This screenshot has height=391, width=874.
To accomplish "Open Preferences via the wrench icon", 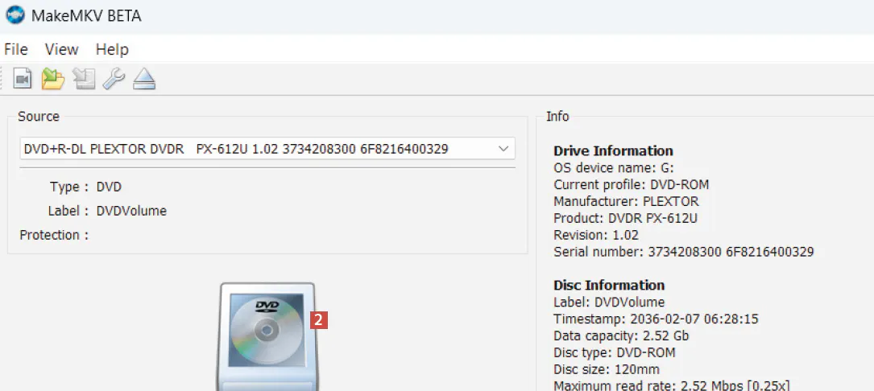I will 114,79.
